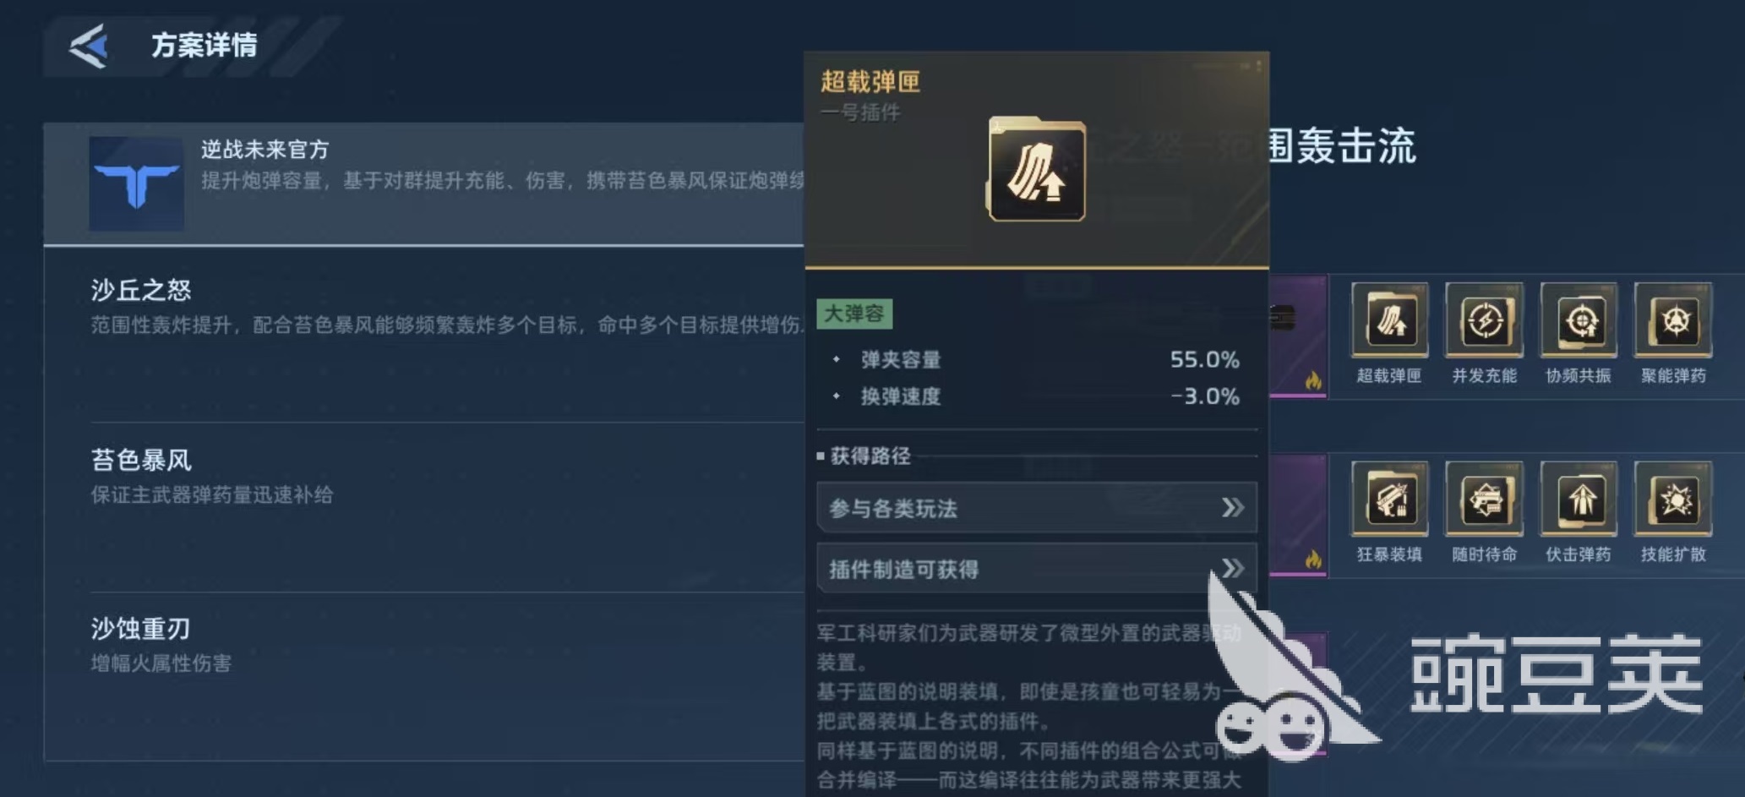Screen dimensions: 1745x797
Task: Select the 聚能弹药 plugin icon
Action: (1673, 319)
